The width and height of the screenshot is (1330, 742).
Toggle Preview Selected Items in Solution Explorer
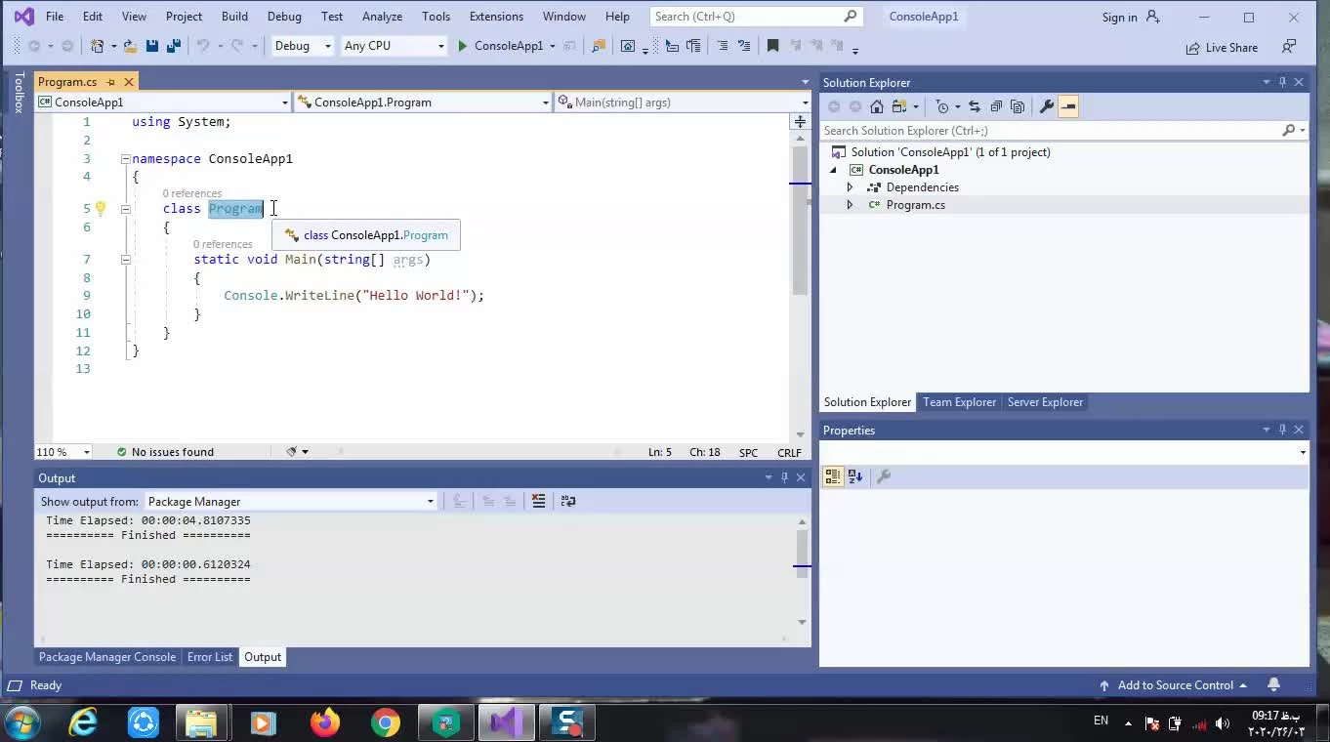(x=1068, y=106)
